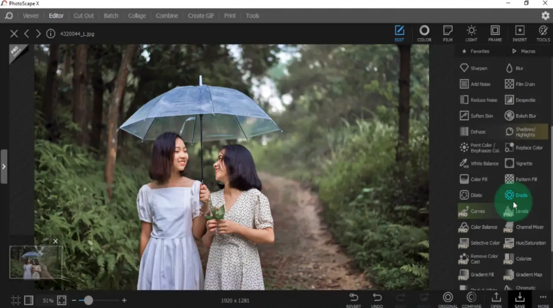This screenshot has width=553, height=308.
Task: Open Point Color / Emphasize Color
Action: (479, 147)
